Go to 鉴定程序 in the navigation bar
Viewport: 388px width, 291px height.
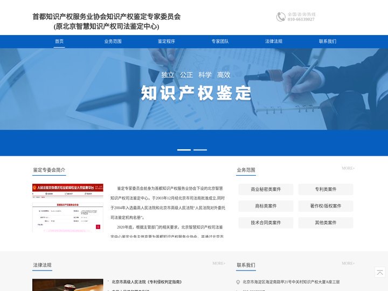pyautogui.click(x=167, y=41)
